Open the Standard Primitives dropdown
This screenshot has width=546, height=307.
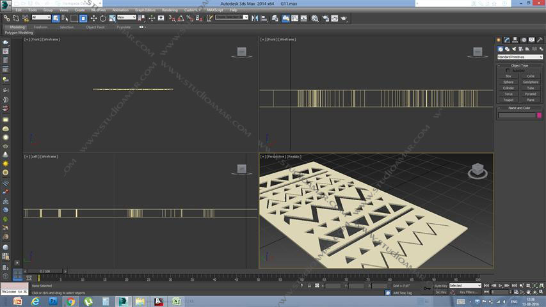pyautogui.click(x=520, y=57)
